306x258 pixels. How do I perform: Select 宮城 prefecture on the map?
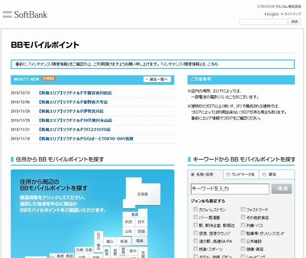tap(141, 232)
